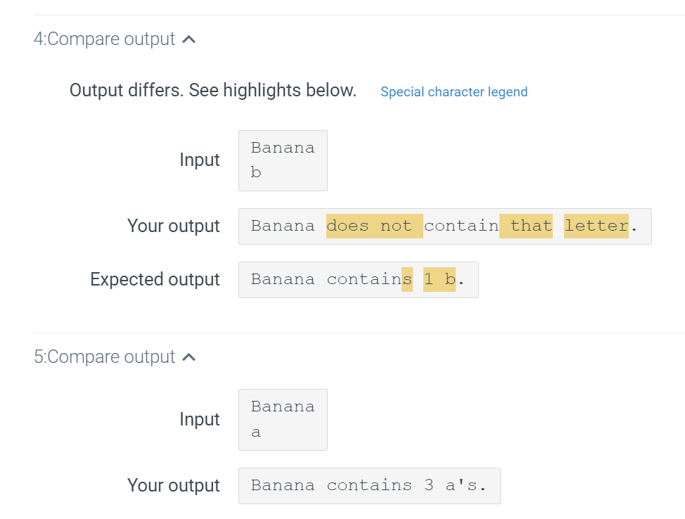Click the input box containing "Banana a"

pyautogui.click(x=283, y=419)
